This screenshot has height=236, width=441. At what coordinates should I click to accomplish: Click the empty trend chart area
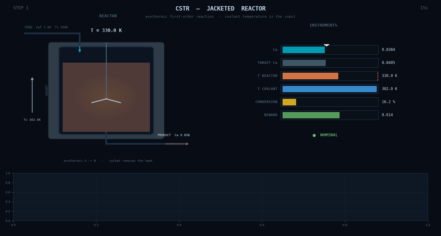click(220, 197)
